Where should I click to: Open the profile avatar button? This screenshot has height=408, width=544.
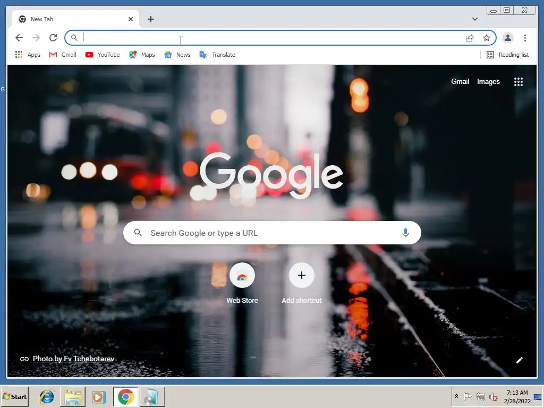507,38
